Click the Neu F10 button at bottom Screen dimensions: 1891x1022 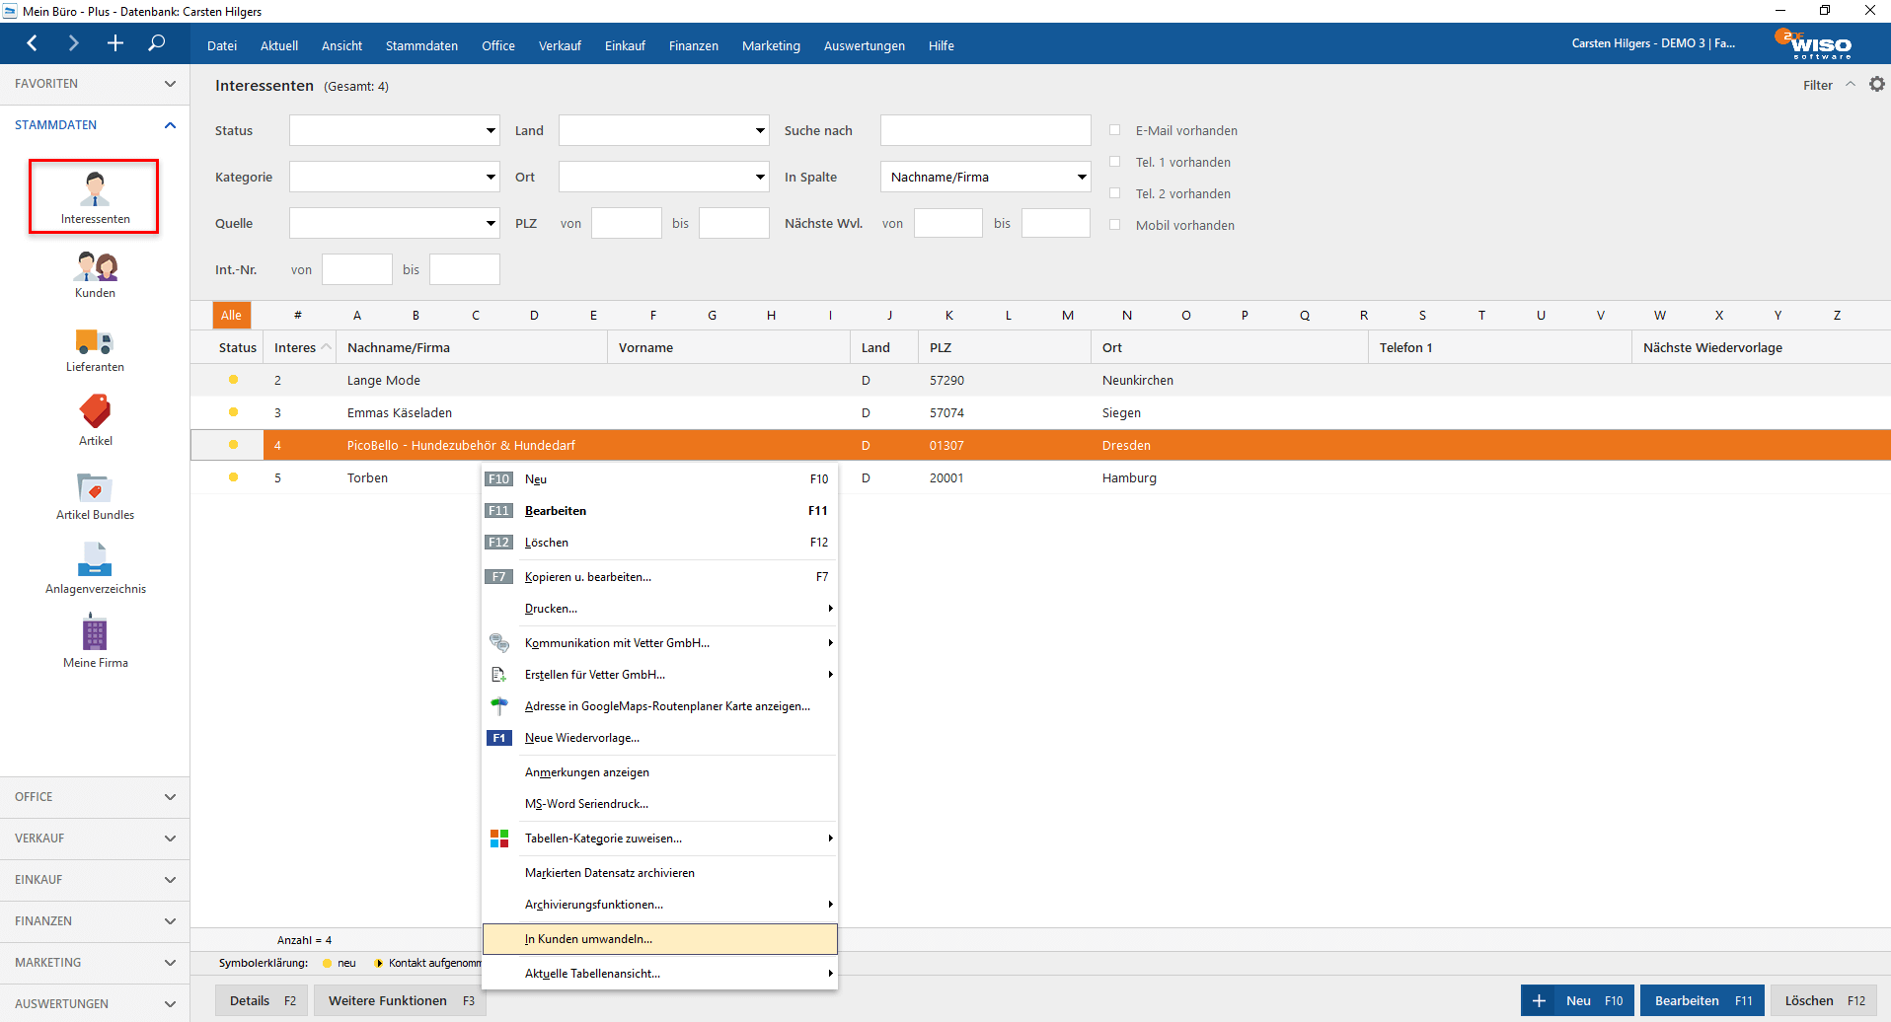[x=1578, y=1000]
